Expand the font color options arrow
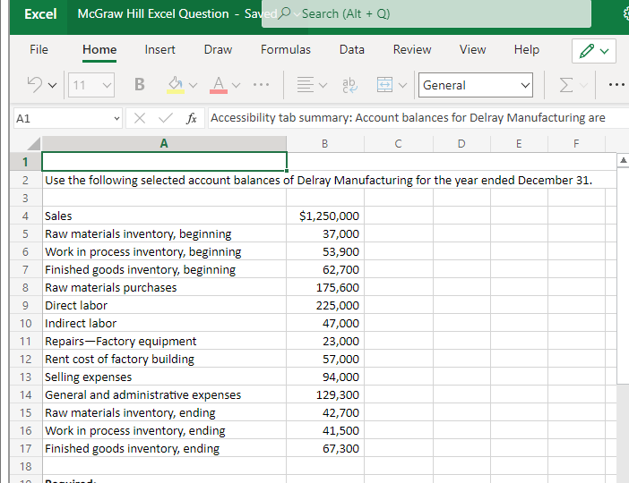Image resolution: width=629 pixels, height=483 pixels. pyautogui.click(x=237, y=85)
